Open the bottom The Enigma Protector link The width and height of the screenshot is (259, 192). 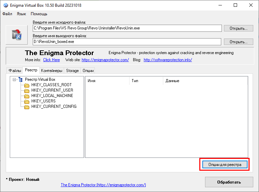coord(103,185)
